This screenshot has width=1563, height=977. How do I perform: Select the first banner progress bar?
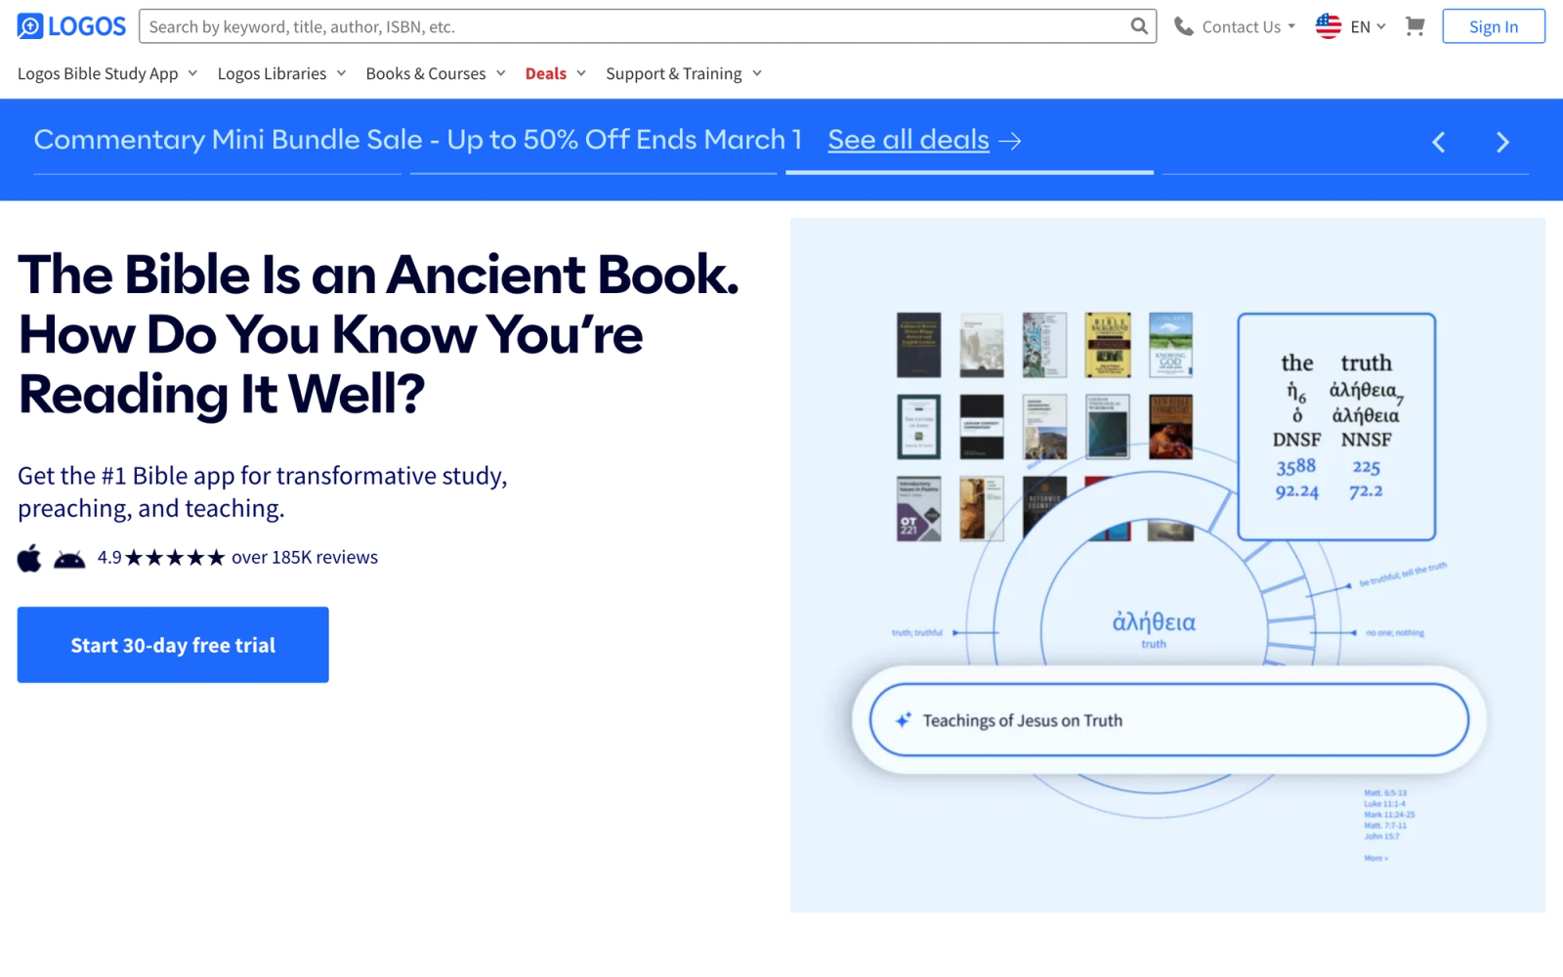217,174
